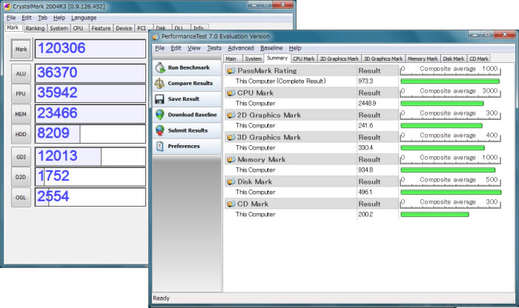Open the File menu in CrystalMark
519x308 pixels.
point(11,18)
